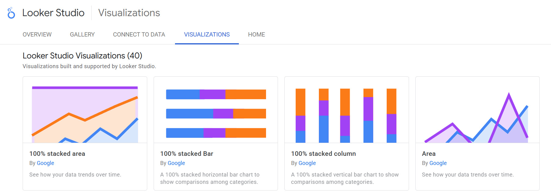The height and width of the screenshot is (196, 551).
Task: Select the 100% stacked area card title
Action: (x=57, y=154)
